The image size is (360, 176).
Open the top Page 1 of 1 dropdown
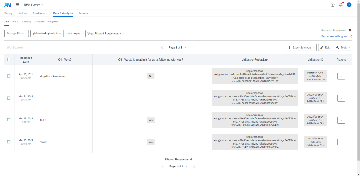coord(178,47)
